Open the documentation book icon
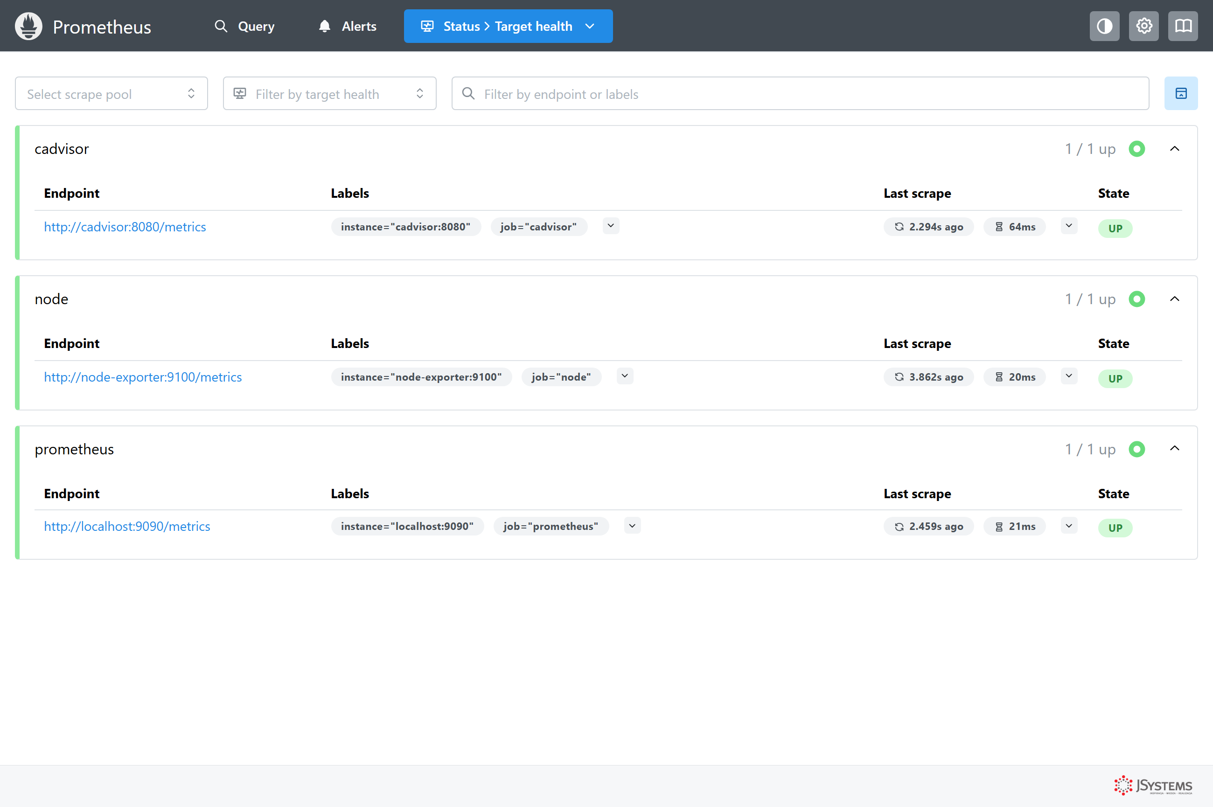Viewport: 1213px width, 807px height. point(1183,26)
